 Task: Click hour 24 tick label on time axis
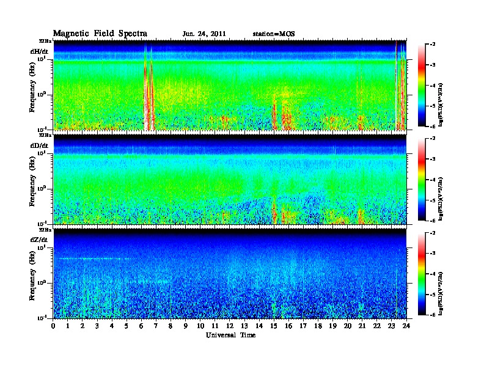coord(406,326)
